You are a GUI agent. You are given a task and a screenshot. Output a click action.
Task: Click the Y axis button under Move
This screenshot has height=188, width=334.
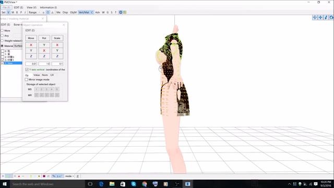[x=31, y=51]
